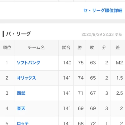Click the 勝 column header

(80, 47)
